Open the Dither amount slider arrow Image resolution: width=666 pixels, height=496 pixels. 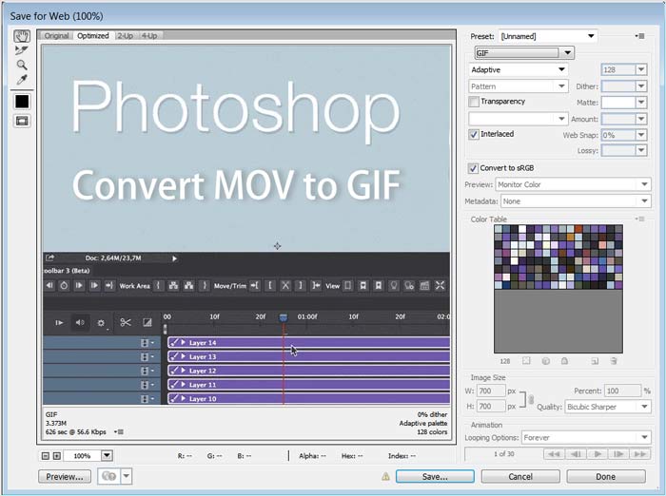[641, 86]
